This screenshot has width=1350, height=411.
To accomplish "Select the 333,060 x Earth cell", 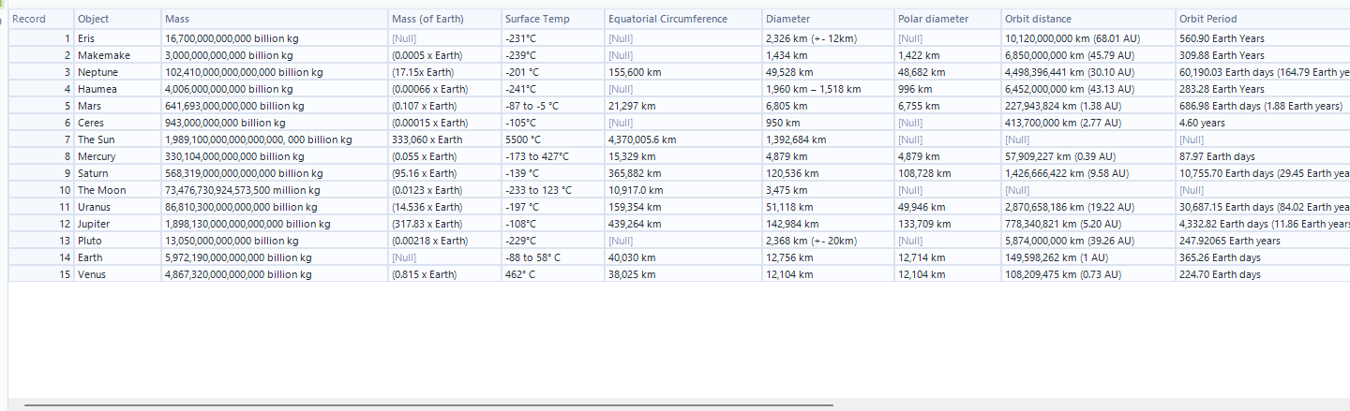I will (x=443, y=139).
